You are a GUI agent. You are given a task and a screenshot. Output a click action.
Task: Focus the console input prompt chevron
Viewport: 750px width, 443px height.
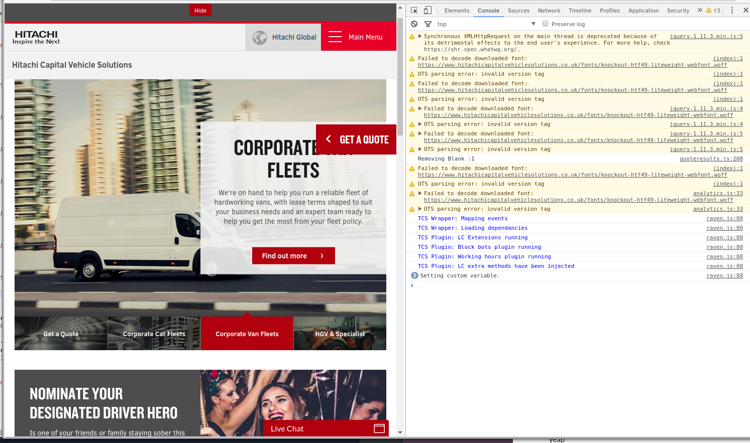[x=412, y=285]
